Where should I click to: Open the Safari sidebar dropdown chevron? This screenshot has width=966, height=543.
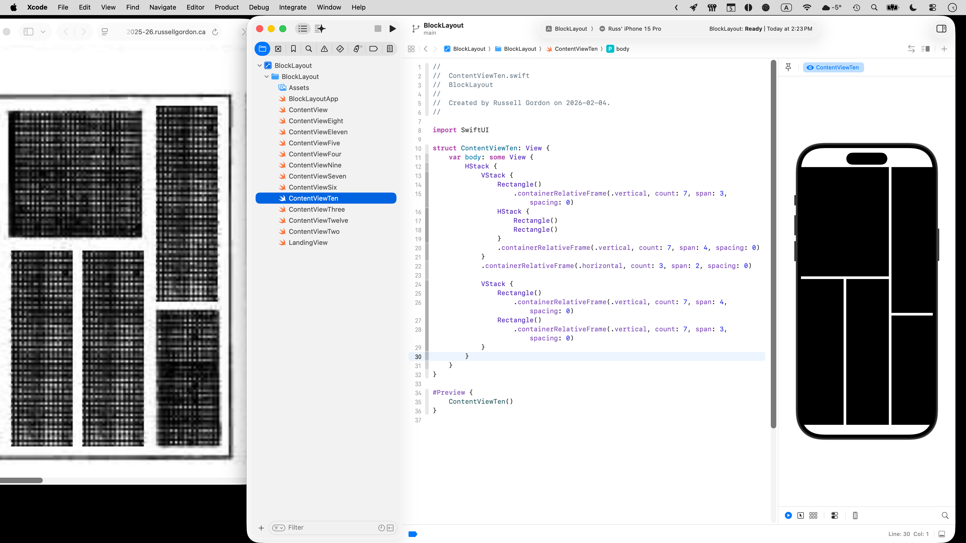click(43, 32)
